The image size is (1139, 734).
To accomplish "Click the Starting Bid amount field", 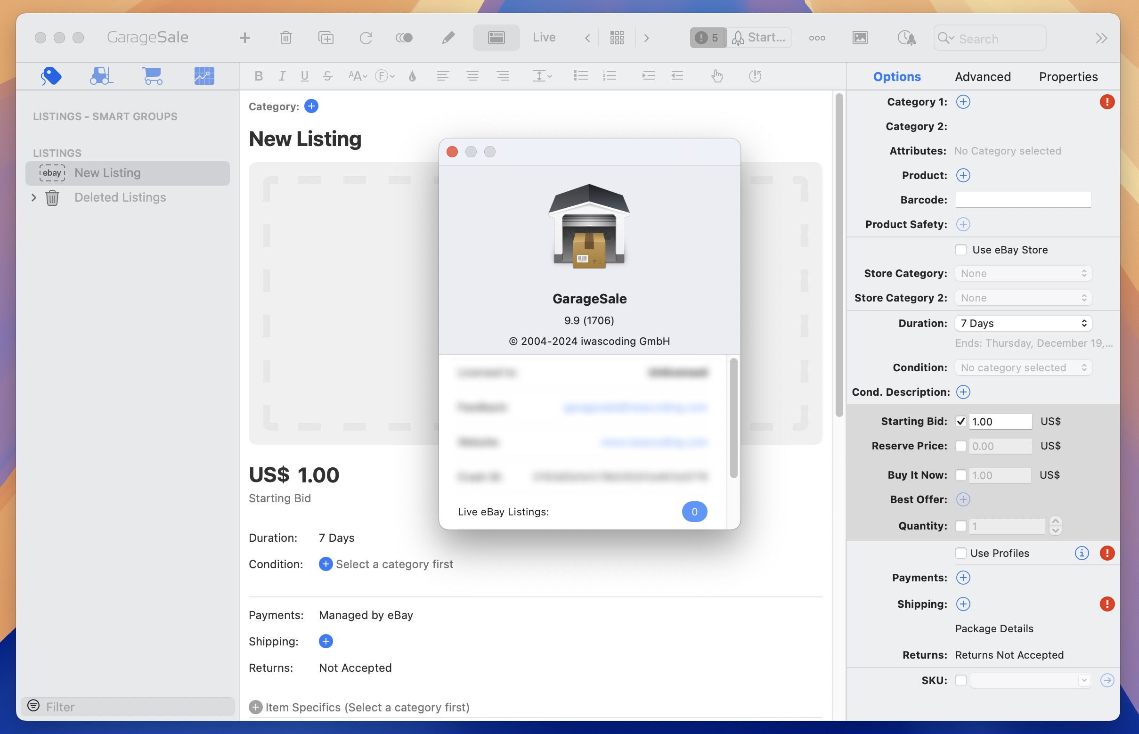I will (x=1001, y=421).
